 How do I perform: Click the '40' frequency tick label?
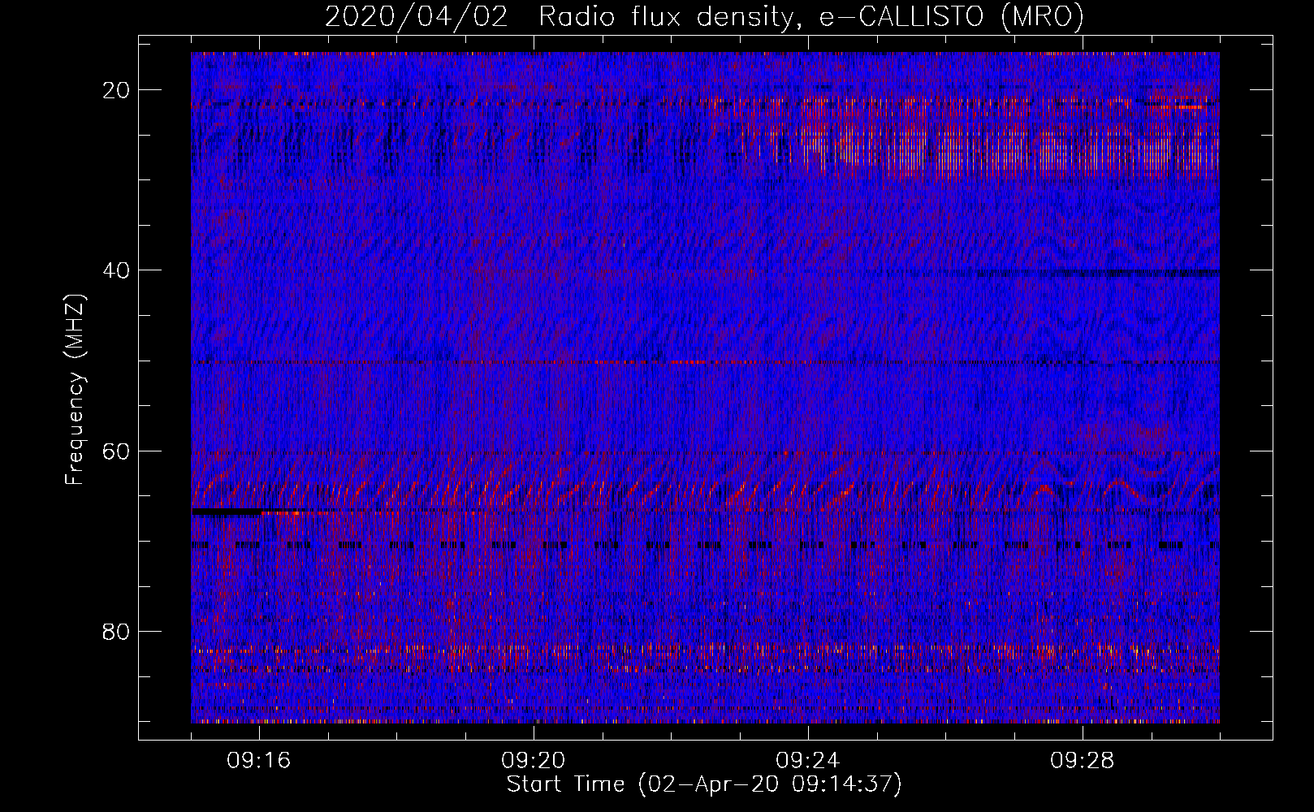117,270
